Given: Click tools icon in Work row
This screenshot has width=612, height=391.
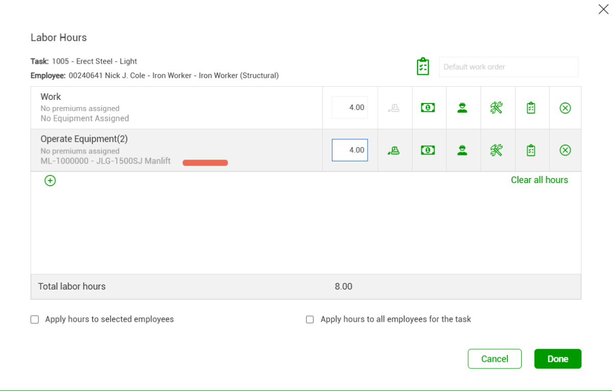Looking at the screenshot, I should tap(496, 108).
